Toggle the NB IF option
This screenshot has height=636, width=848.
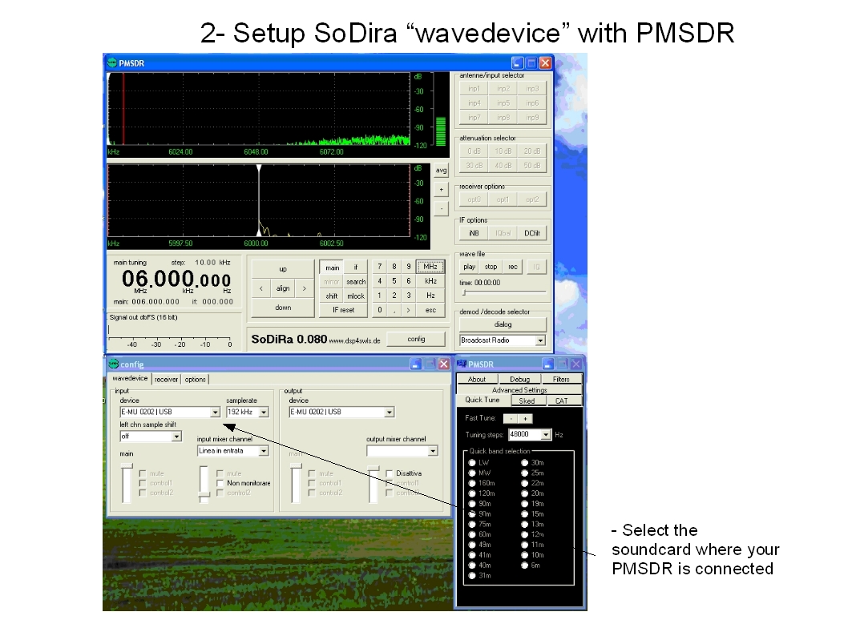pos(474,233)
